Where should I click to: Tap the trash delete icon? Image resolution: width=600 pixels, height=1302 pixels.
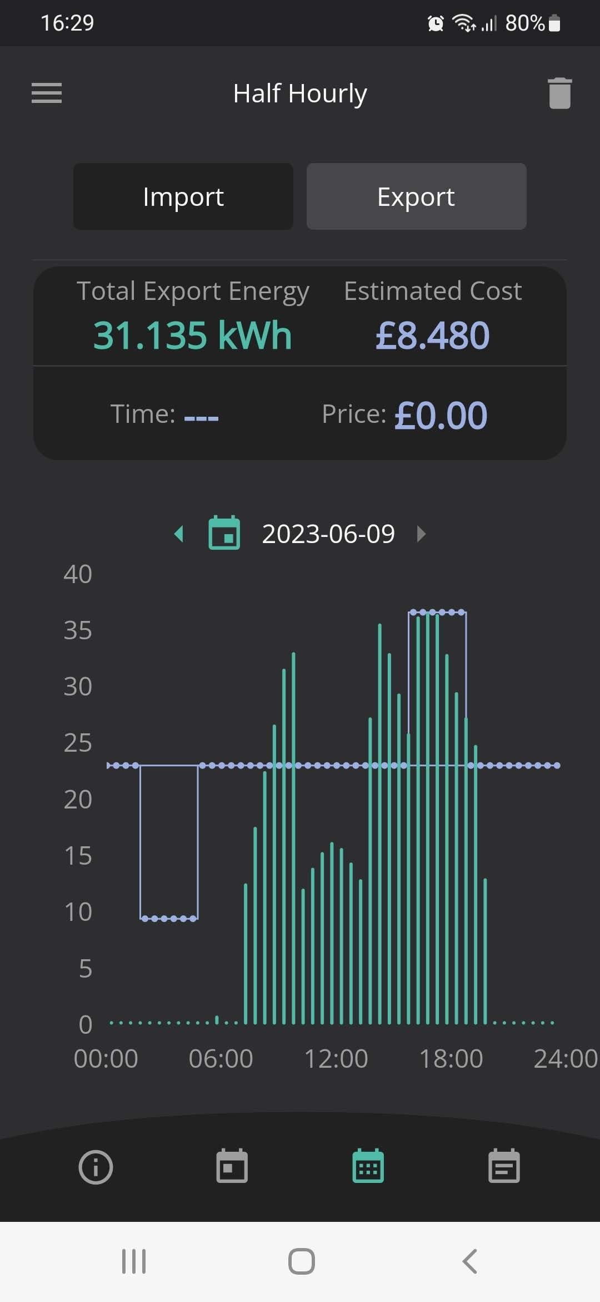[x=559, y=93]
